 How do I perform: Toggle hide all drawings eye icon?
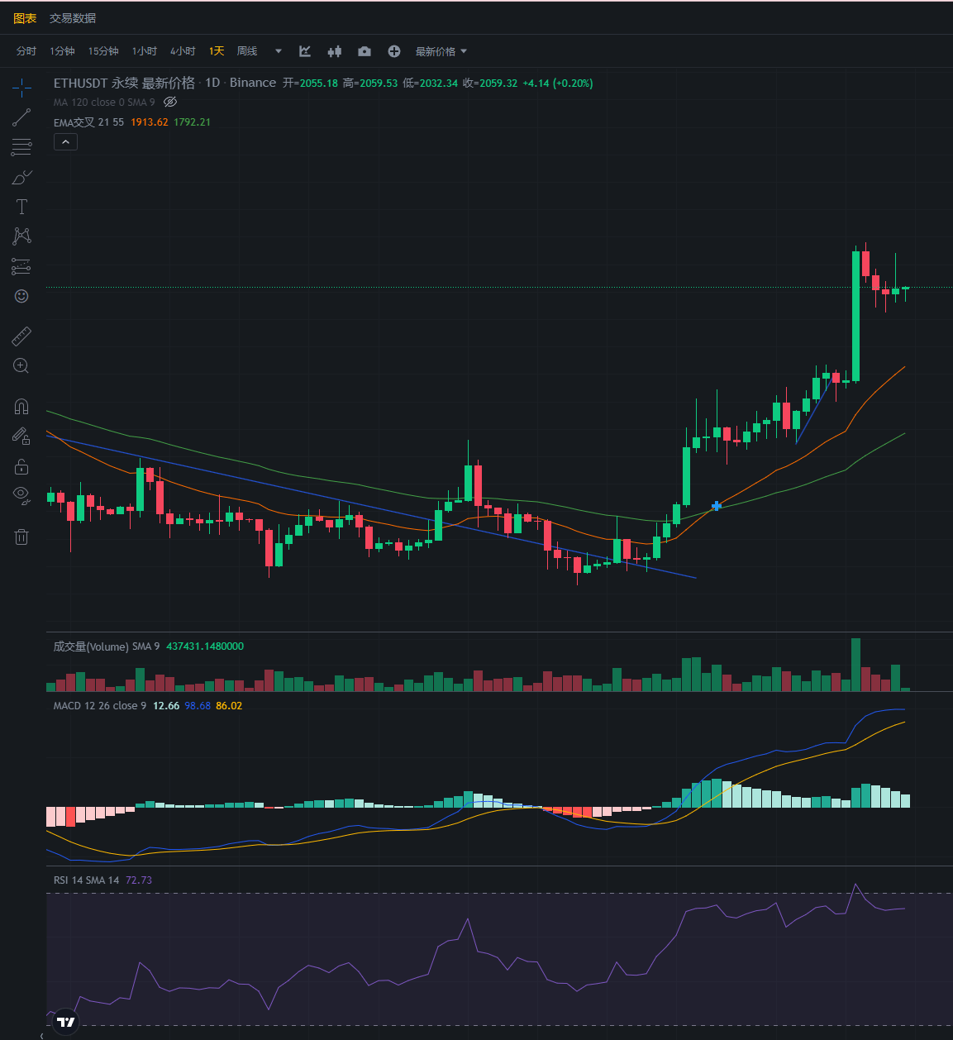(x=21, y=495)
